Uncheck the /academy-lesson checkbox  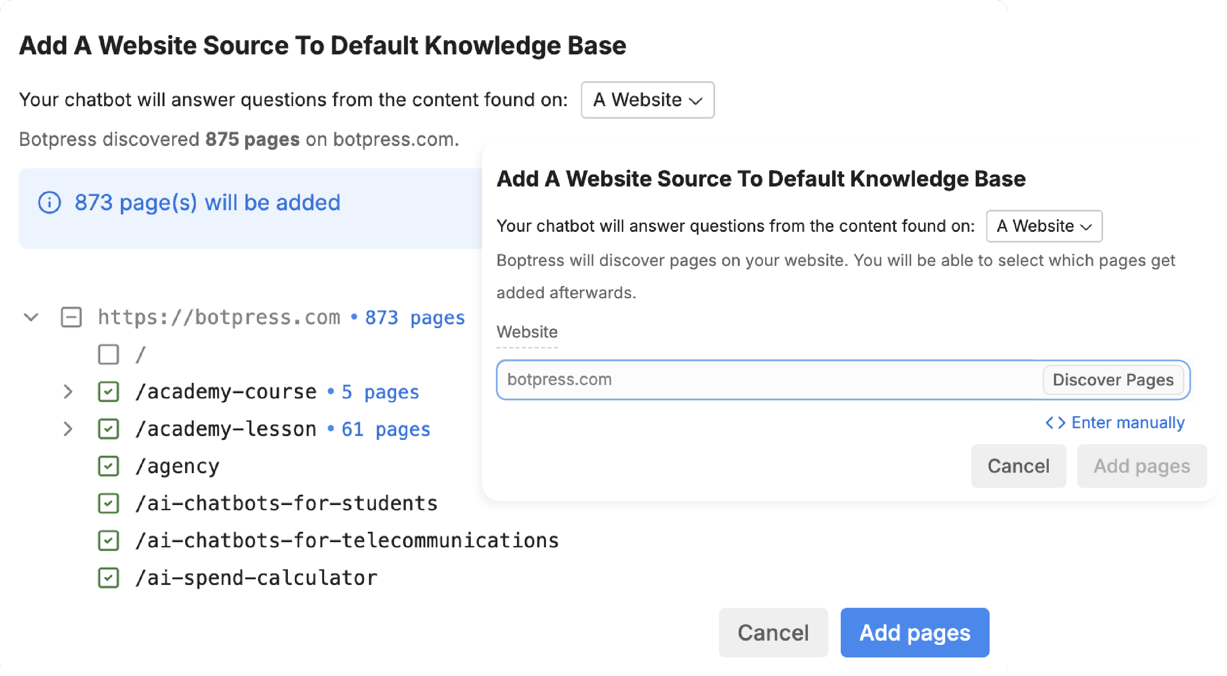(x=109, y=429)
